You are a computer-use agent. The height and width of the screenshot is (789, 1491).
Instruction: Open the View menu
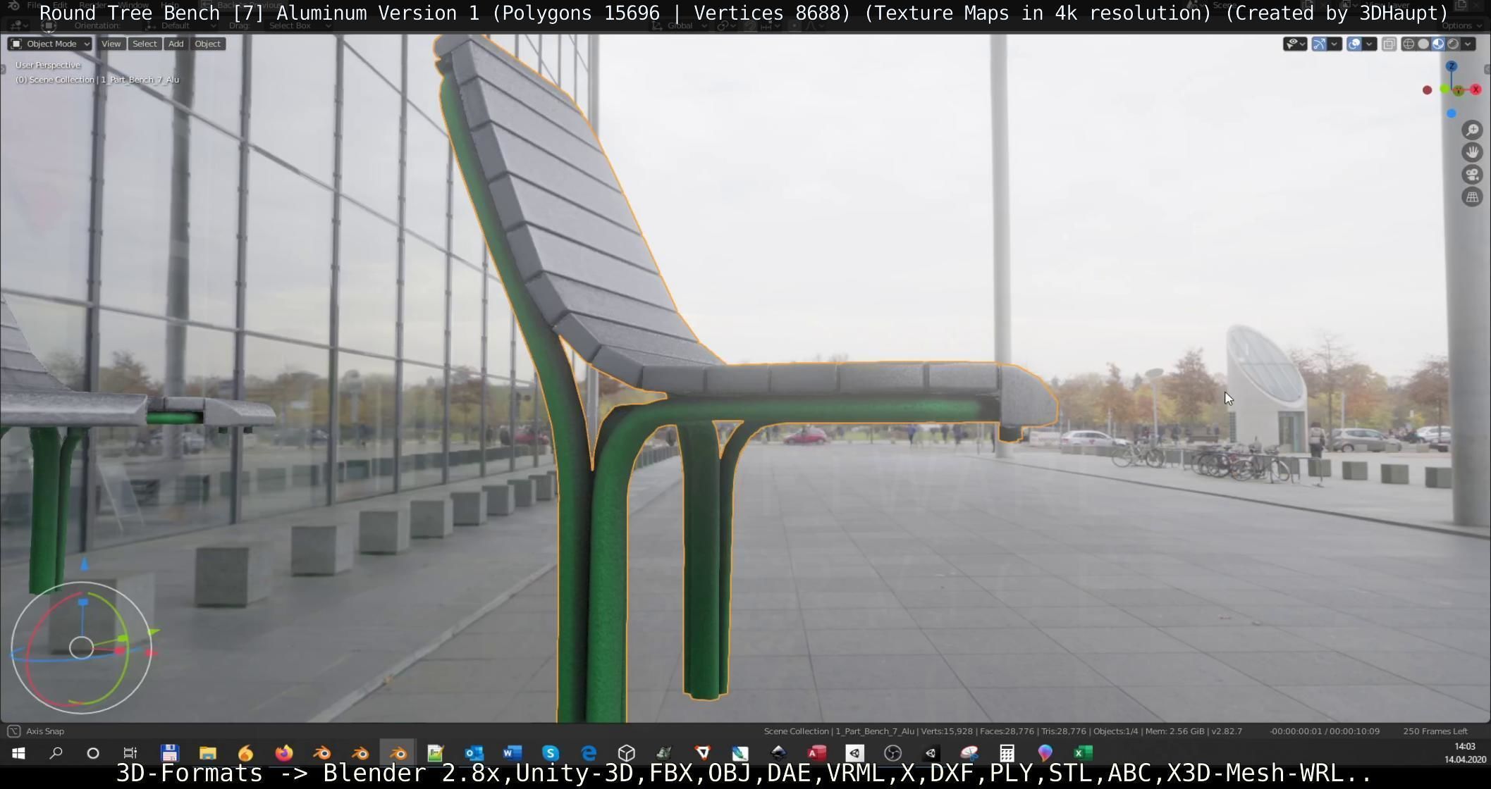point(111,44)
